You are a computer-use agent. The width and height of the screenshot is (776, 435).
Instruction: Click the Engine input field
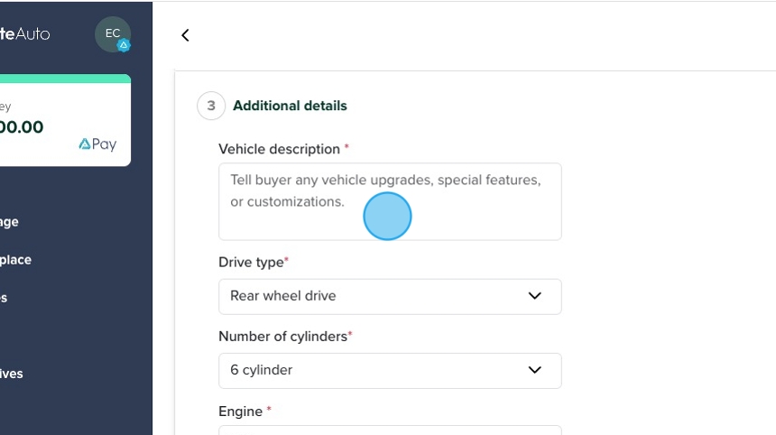point(390,430)
